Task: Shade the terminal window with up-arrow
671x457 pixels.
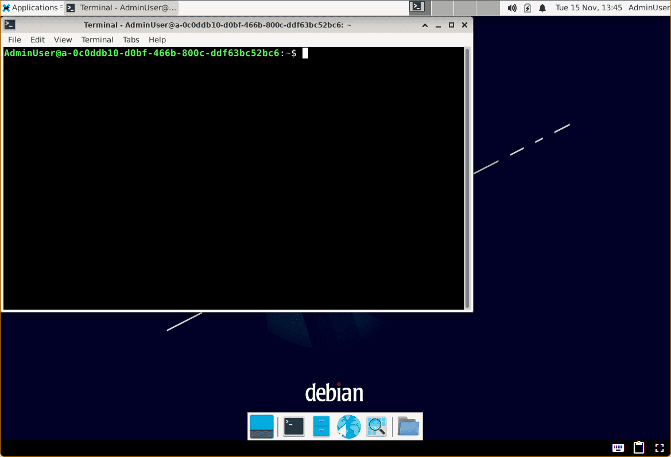Action: pyautogui.click(x=425, y=25)
